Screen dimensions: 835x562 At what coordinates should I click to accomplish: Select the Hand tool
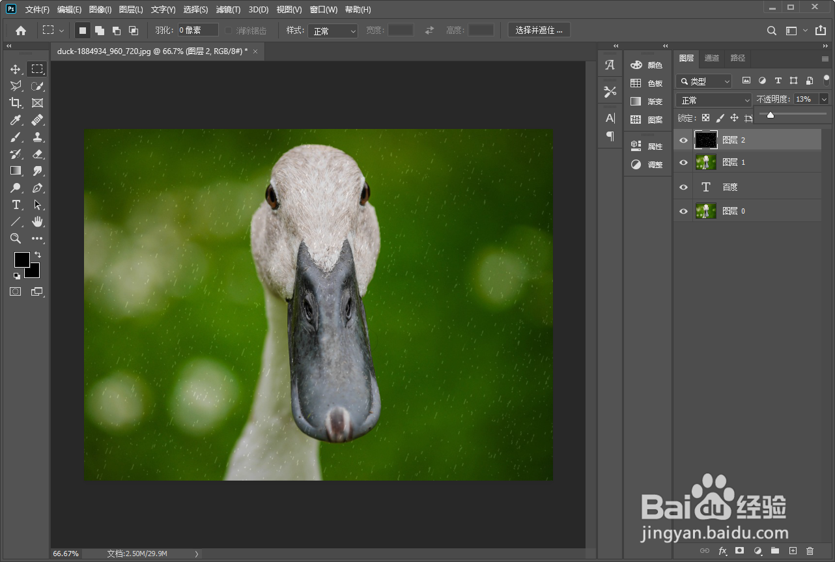[x=37, y=221]
